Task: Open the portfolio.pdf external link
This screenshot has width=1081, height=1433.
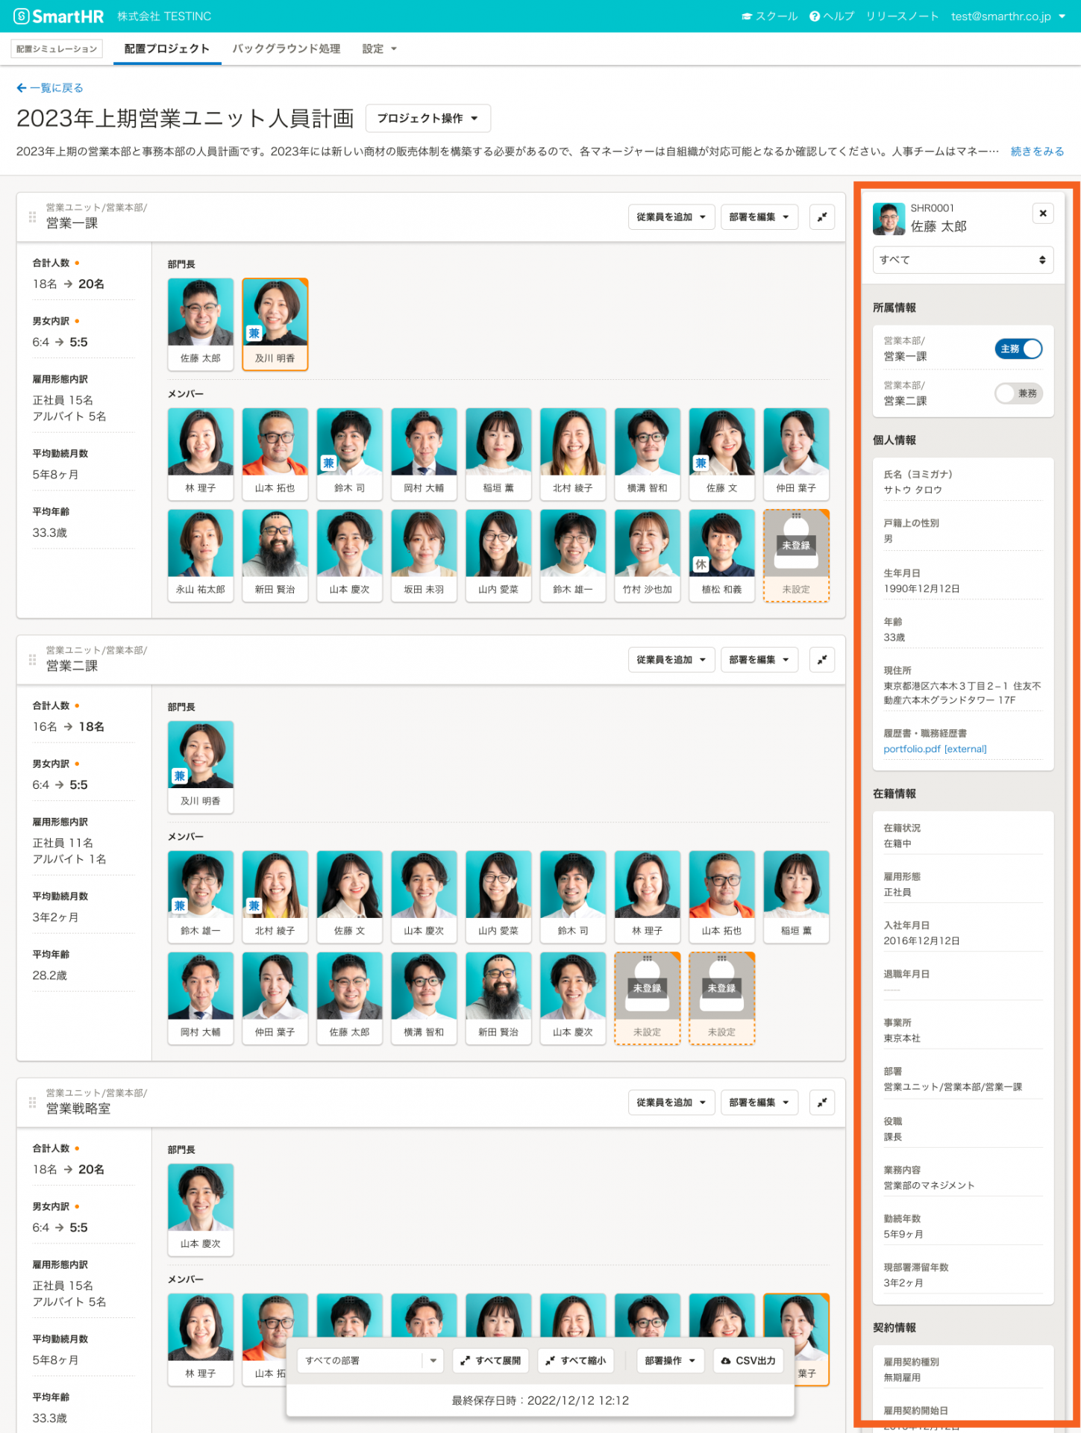Action: (x=935, y=749)
